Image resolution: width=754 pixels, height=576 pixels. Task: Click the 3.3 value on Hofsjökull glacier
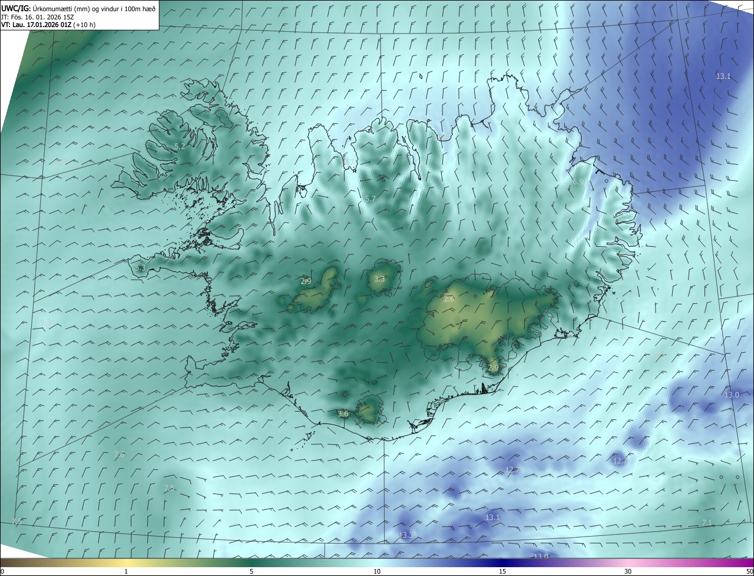pos(379,279)
